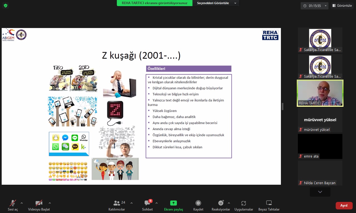Screen dimensions: 356x213
Task: Open the Katılımcılar participants panel
Action: point(117,206)
